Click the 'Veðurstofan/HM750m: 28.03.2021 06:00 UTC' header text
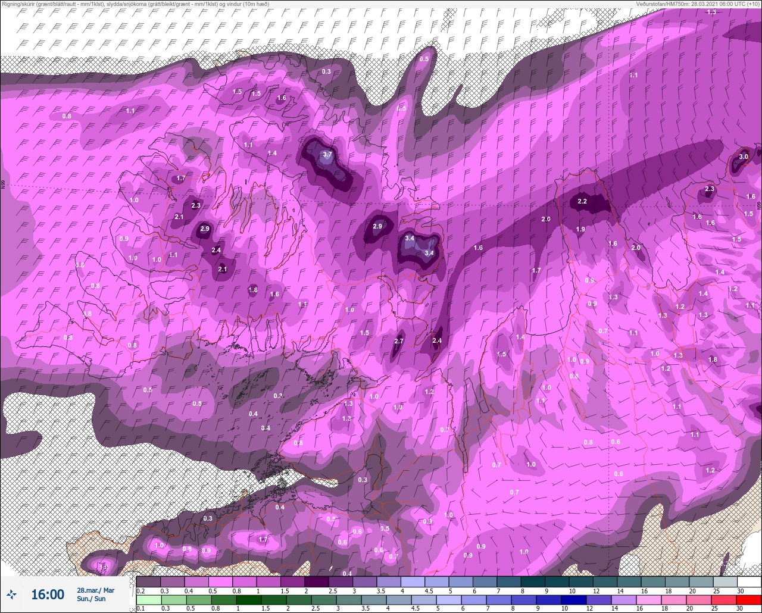The width and height of the screenshot is (762, 613). click(x=699, y=4)
